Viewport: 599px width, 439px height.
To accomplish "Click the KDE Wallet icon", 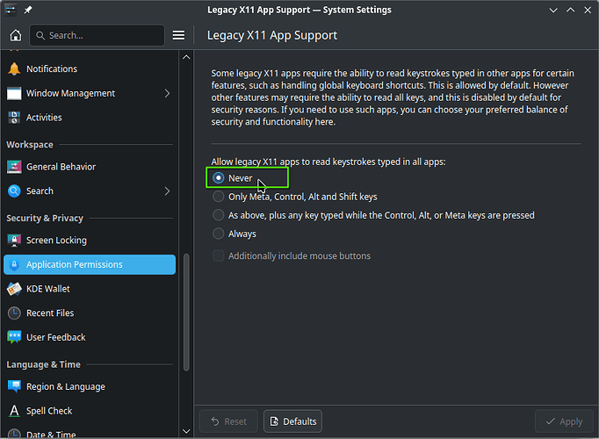I will [x=14, y=289].
